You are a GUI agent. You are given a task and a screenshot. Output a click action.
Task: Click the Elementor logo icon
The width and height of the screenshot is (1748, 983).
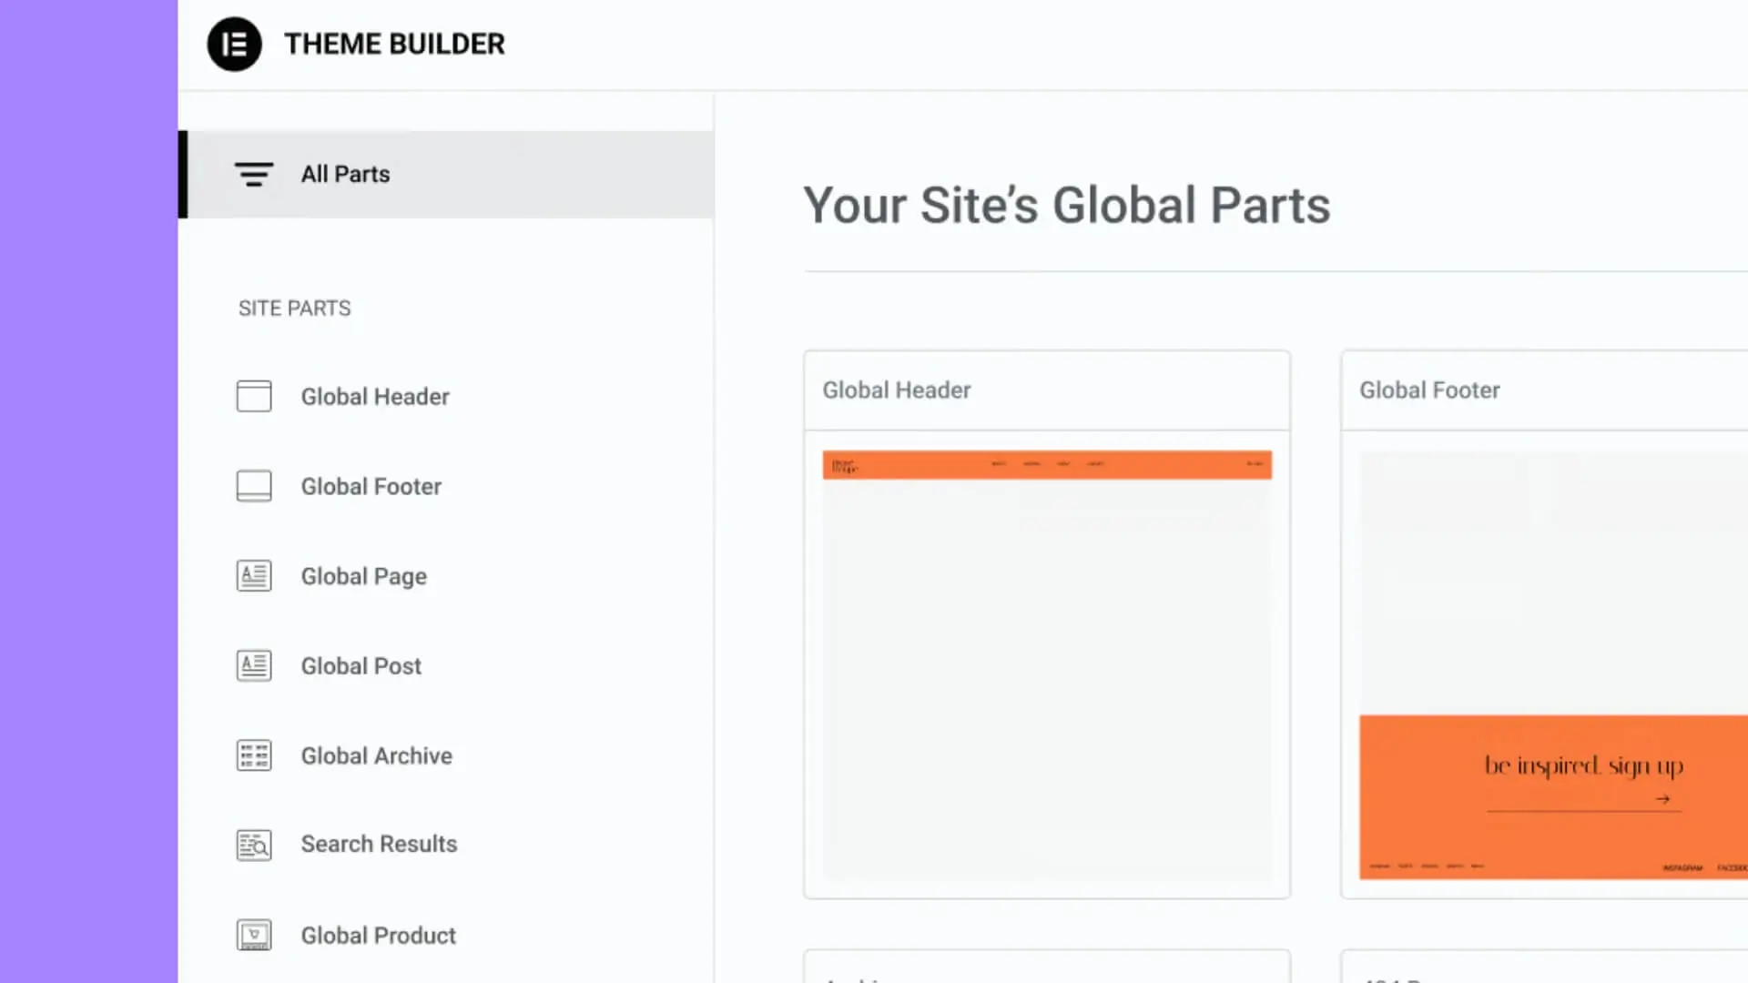tap(235, 45)
